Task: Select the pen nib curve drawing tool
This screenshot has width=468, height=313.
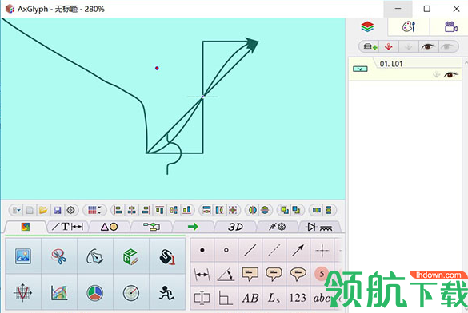Action: [x=95, y=256]
